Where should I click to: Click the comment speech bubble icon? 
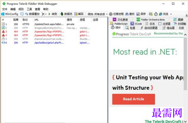point(22,14)
